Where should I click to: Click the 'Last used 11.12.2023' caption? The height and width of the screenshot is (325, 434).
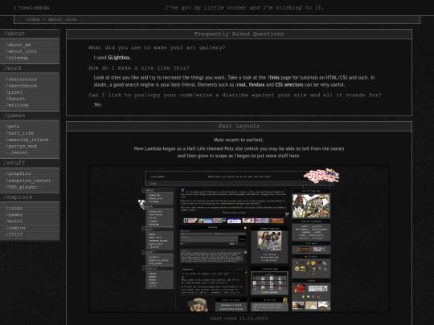240,319
